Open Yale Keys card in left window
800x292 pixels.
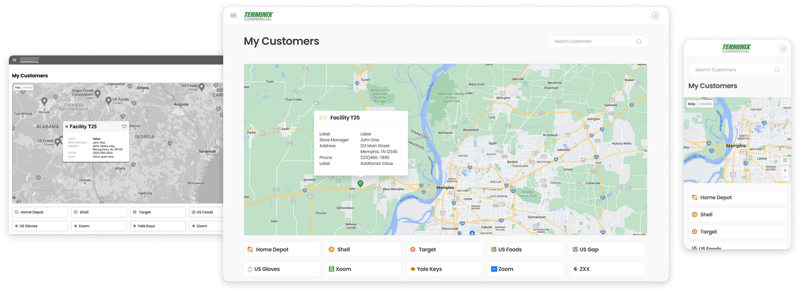pyautogui.click(x=158, y=226)
